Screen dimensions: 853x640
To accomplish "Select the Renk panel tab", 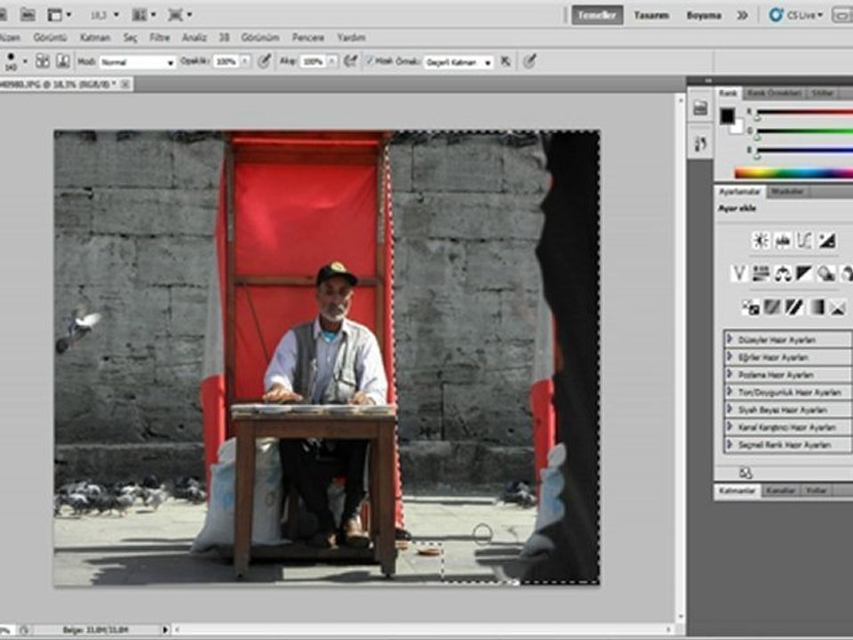I will pyautogui.click(x=728, y=93).
